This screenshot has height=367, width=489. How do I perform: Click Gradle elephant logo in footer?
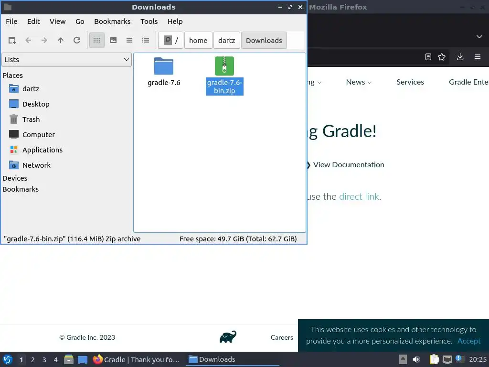click(228, 337)
